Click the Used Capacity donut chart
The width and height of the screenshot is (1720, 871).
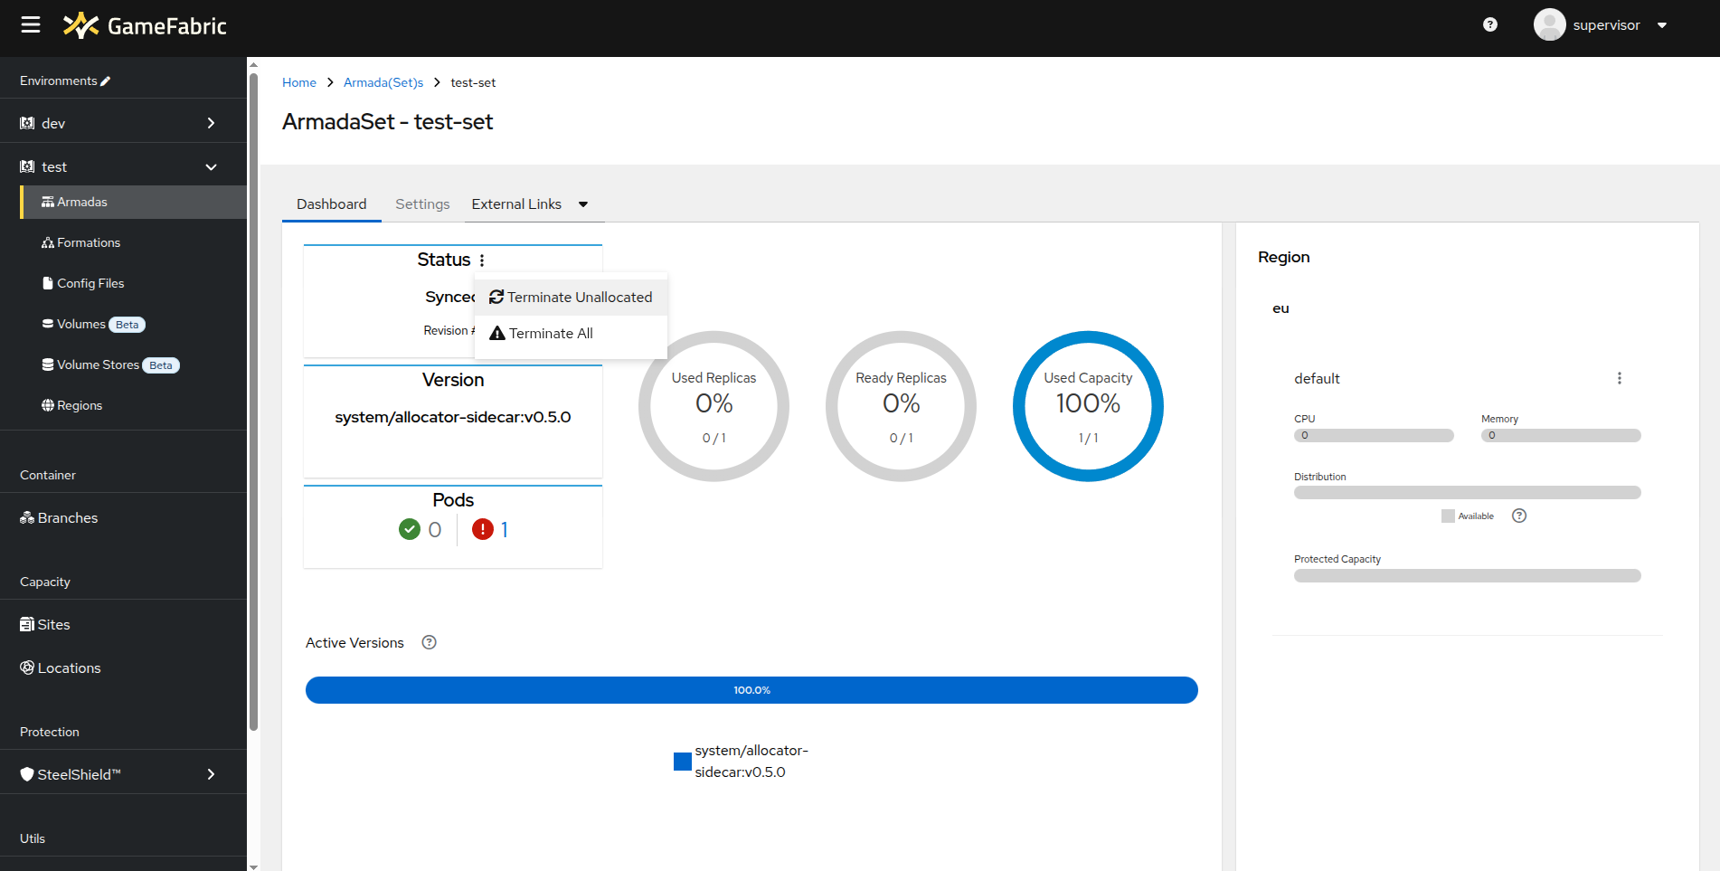pyautogui.click(x=1088, y=406)
